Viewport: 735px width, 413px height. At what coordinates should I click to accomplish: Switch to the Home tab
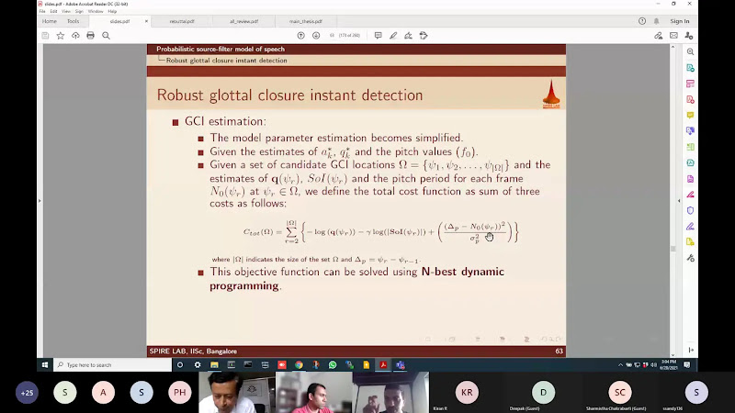[x=50, y=21]
